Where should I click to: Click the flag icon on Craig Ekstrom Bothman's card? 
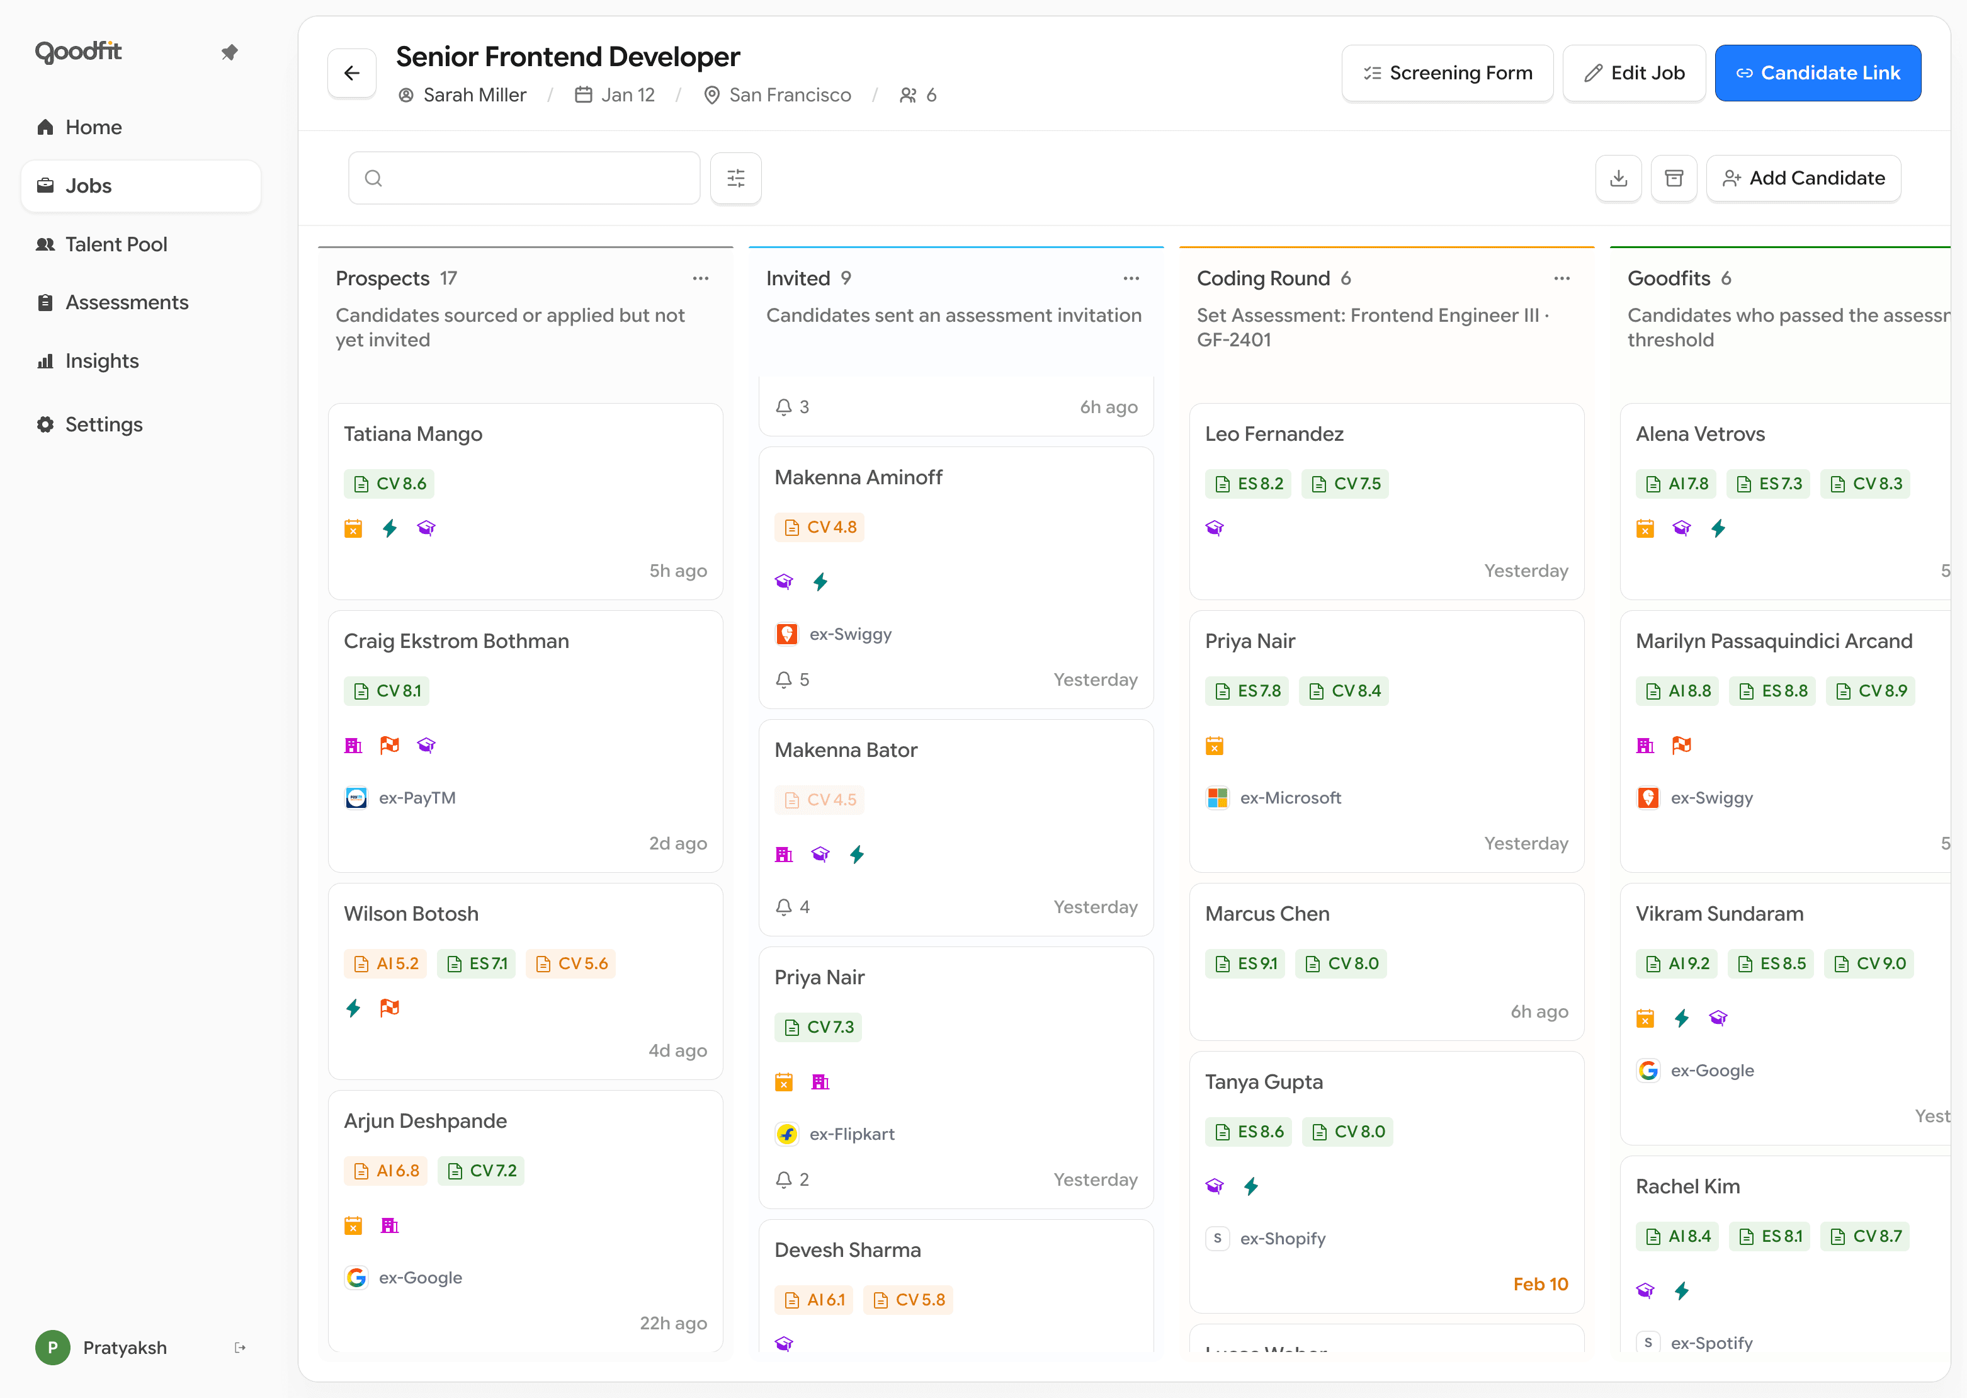tap(390, 744)
